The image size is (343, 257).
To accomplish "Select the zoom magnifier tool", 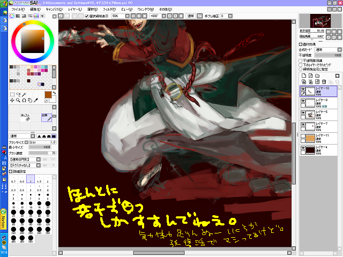I will pyautogui.click(x=18, y=100).
